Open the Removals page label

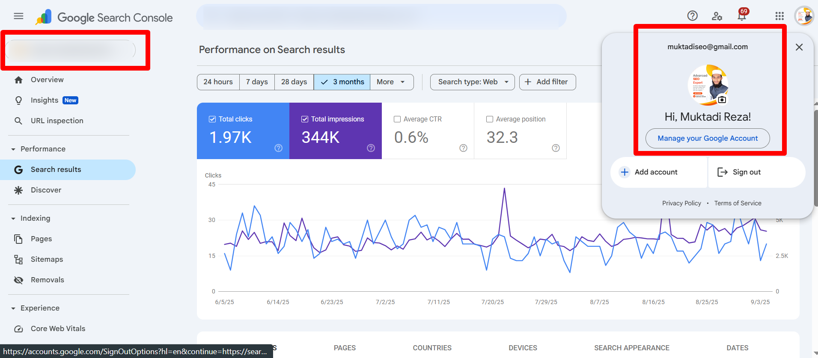(x=47, y=280)
